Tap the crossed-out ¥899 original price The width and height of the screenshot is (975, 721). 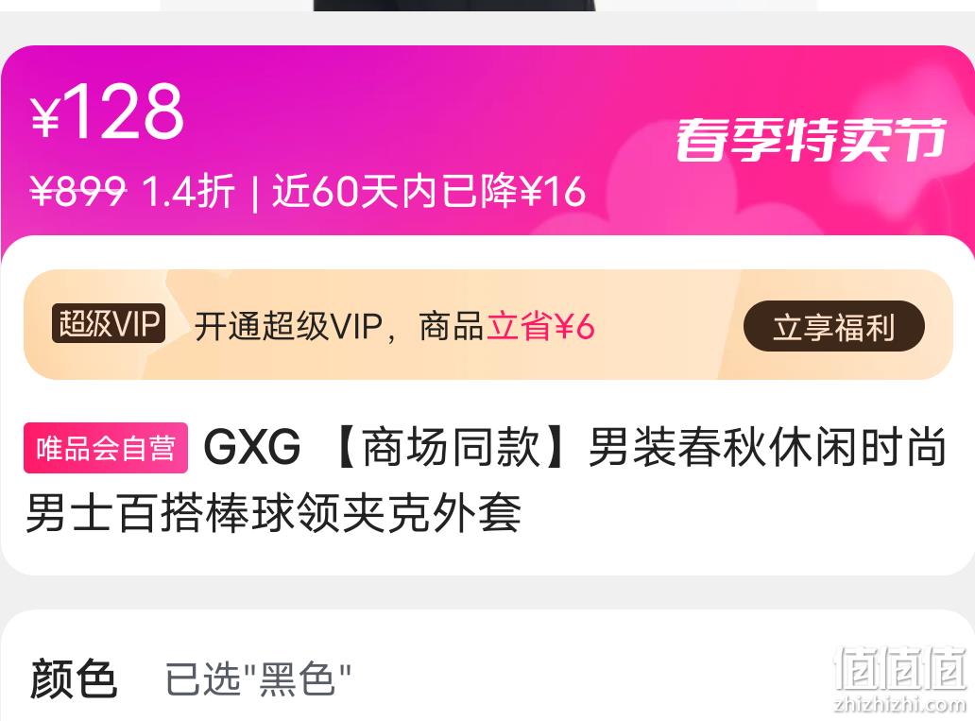tap(77, 190)
